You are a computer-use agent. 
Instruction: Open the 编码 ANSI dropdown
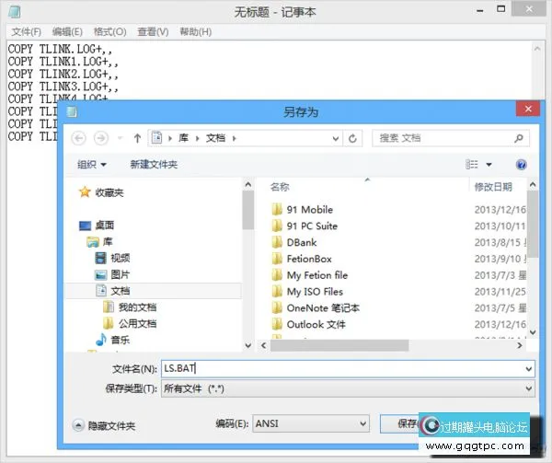pos(311,423)
